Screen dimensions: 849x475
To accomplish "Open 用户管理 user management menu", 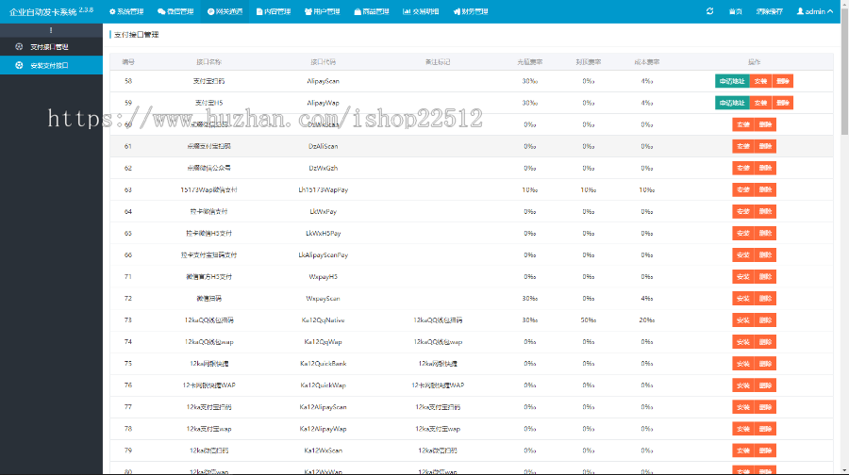I will click(323, 11).
